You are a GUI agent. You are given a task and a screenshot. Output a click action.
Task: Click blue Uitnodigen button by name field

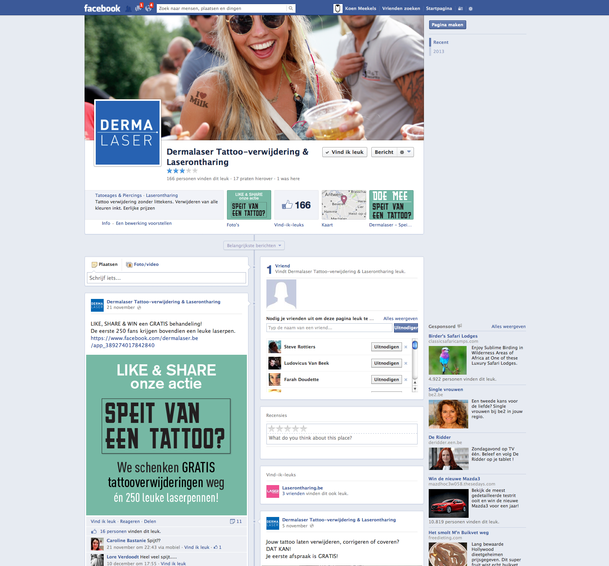[x=406, y=328]
